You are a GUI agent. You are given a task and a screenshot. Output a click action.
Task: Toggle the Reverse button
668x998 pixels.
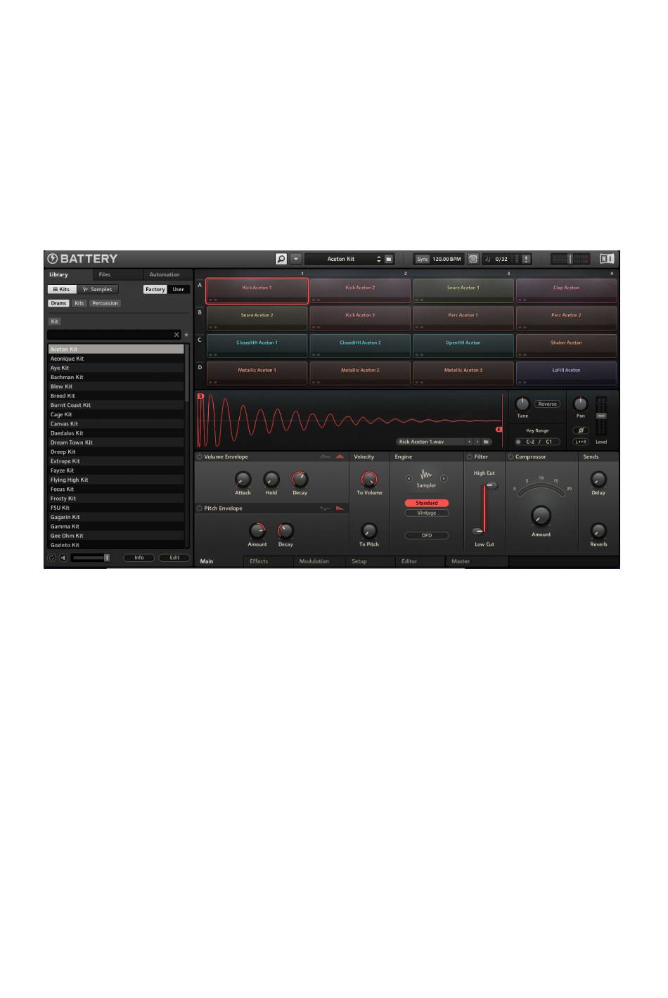547,404
